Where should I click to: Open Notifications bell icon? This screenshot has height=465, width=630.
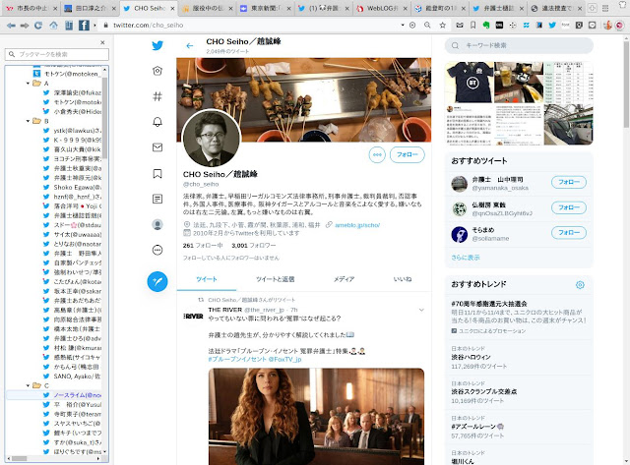pyautogui.click(x=157, y=122)
